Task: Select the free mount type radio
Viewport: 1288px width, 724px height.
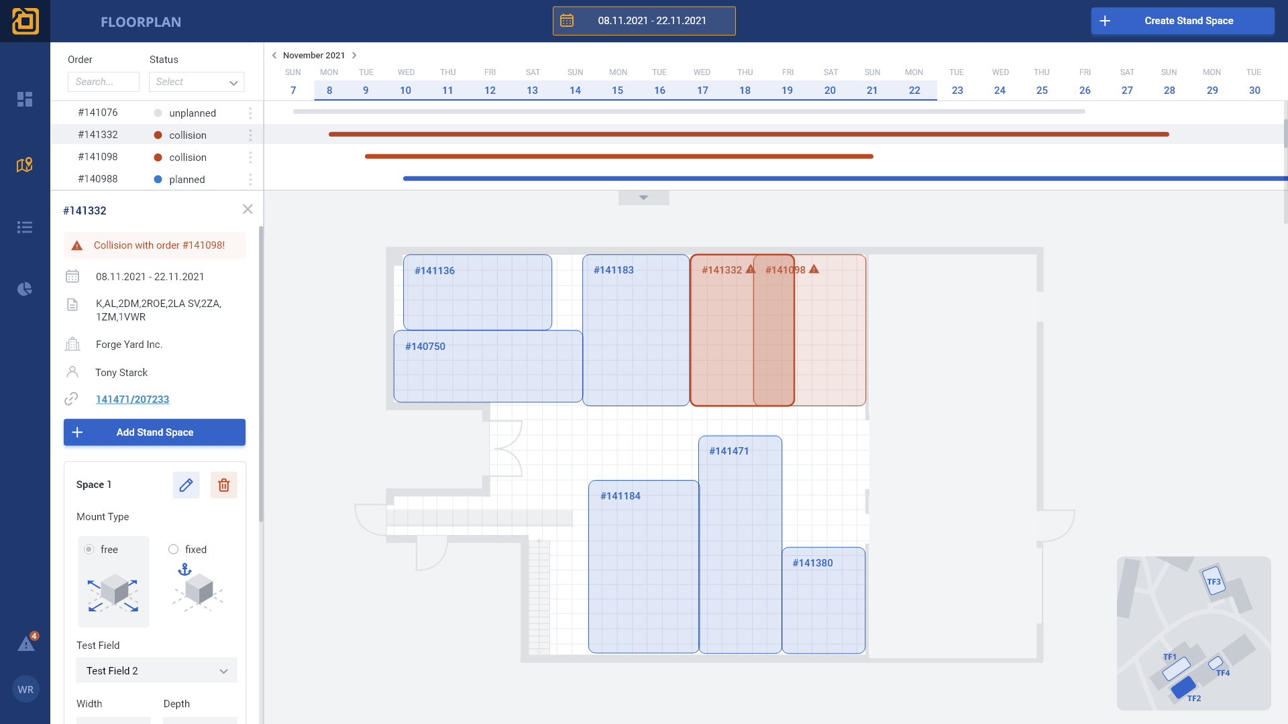Action: pyautogui.click(x=89, y=549)
